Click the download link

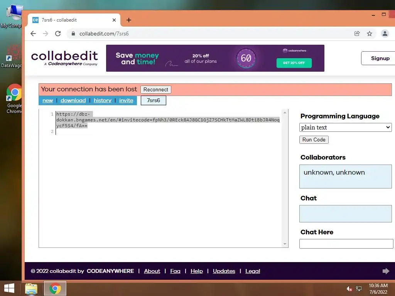[x=73, y=101]
